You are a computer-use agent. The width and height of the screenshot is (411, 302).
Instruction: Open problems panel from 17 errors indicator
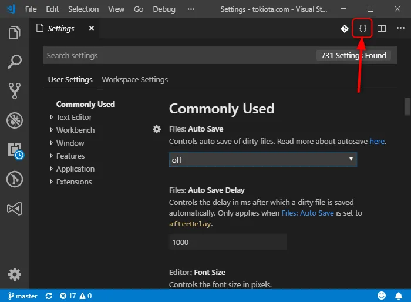[x=68, y=296]
